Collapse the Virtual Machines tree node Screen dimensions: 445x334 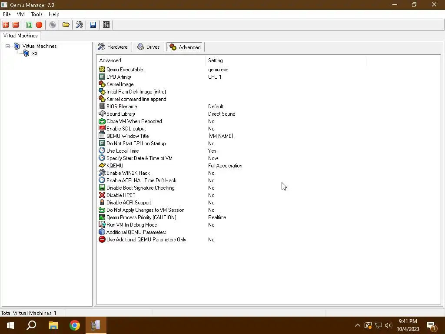[8, 46]
